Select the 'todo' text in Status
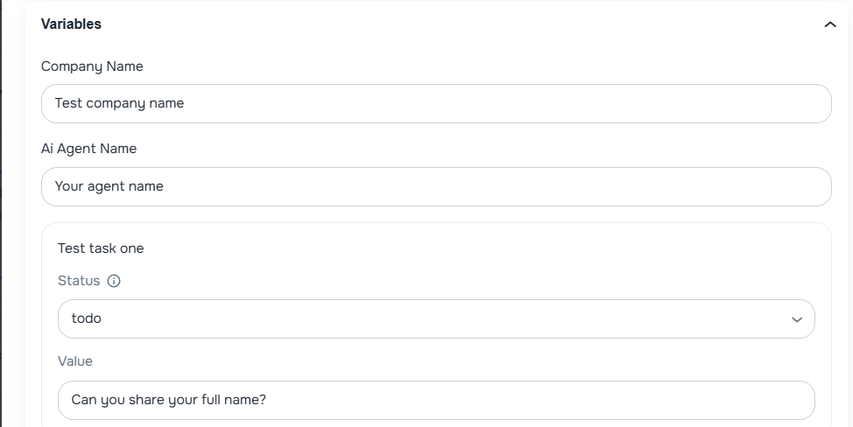Viewport: 853px width, 427px height. click(87, 318)
